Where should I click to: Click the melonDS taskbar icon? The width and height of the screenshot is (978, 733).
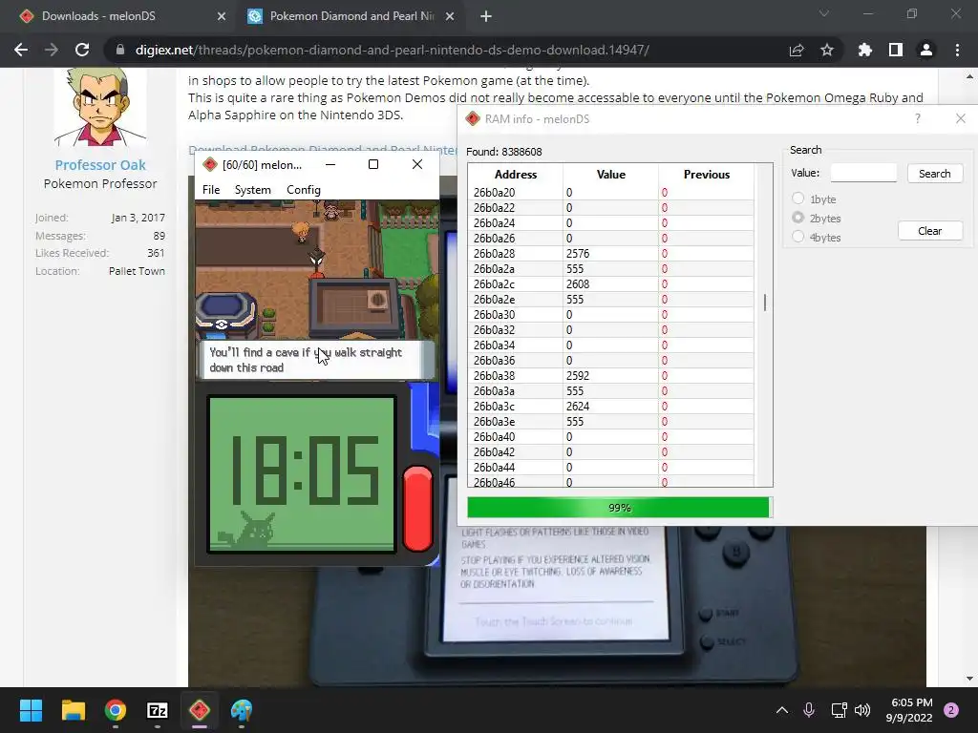[200, 710]
